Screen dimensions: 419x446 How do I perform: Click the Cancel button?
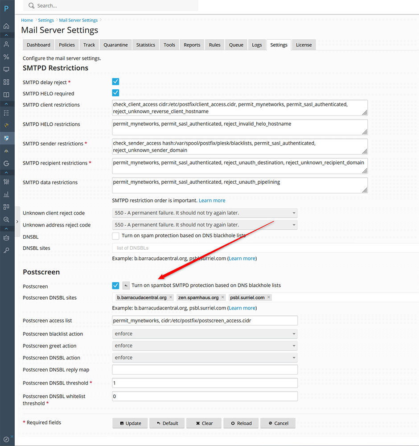click(x=278, y=423)
